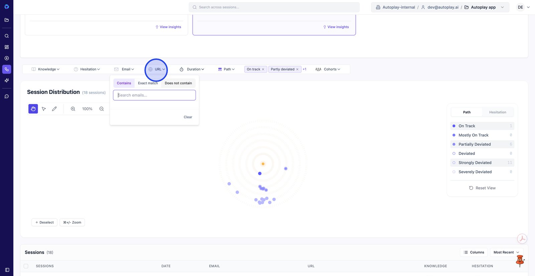Toggle the On Track legend item
Screen dimensions: 535x276
click(x=467, y=126)
